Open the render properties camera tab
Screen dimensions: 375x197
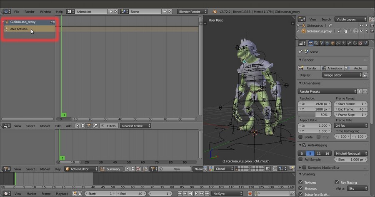311,43
